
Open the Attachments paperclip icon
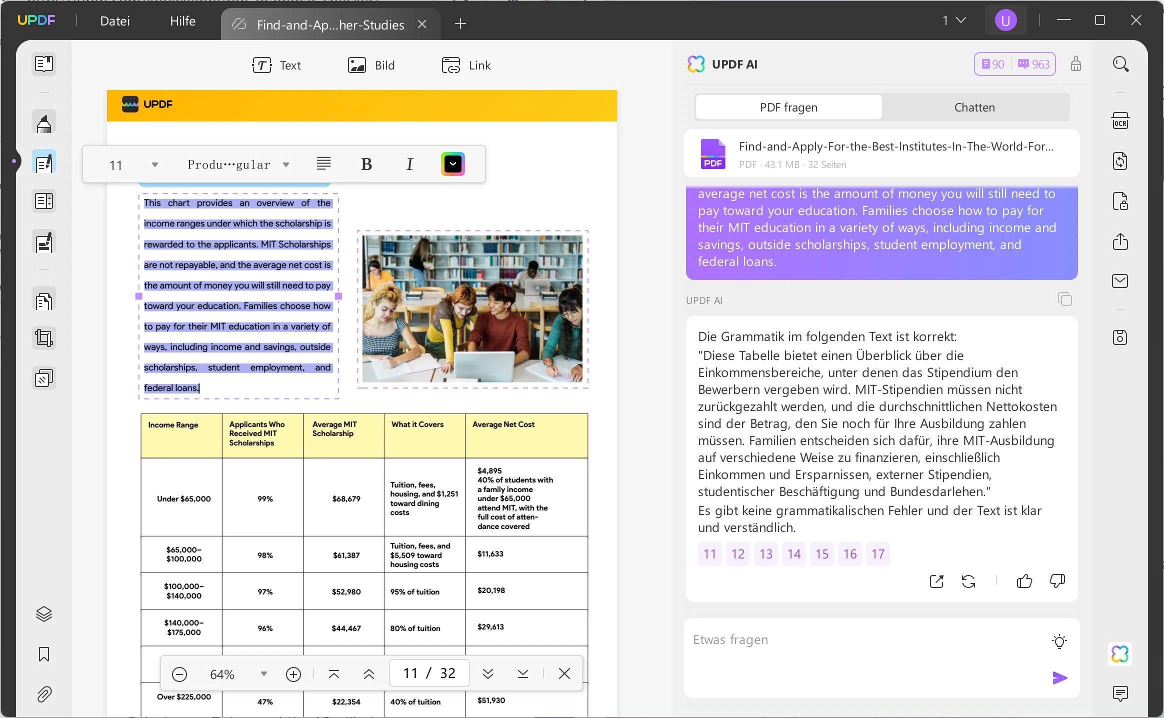point(44,694)
